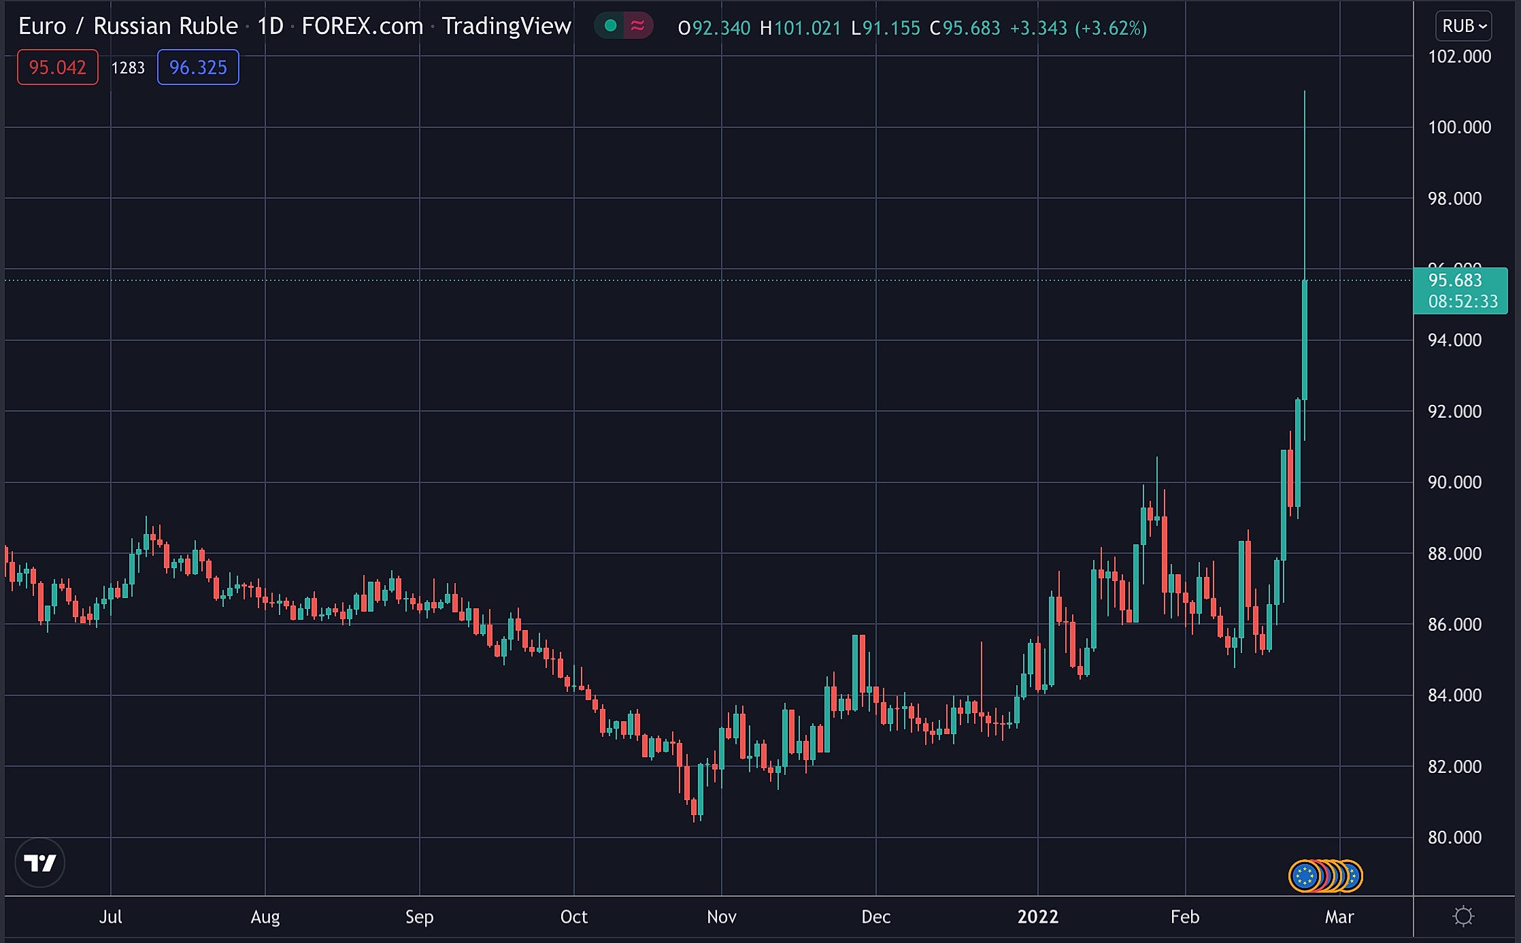Viewport: 1521px width, 943px height.
Task: Click the change value +3.343 (+3.62%)
Action: pos(1078,28)
